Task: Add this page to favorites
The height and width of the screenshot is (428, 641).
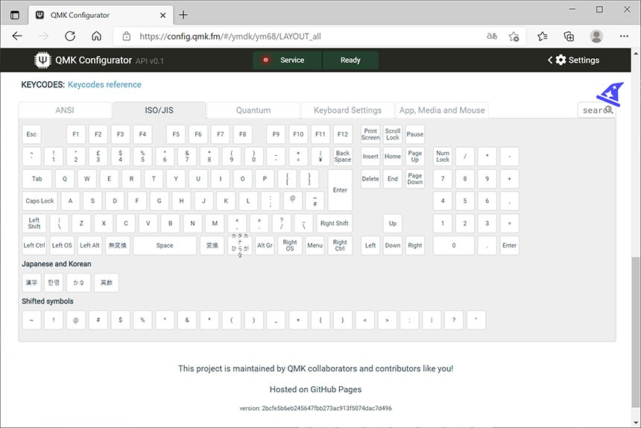Action: pos(514,36)
